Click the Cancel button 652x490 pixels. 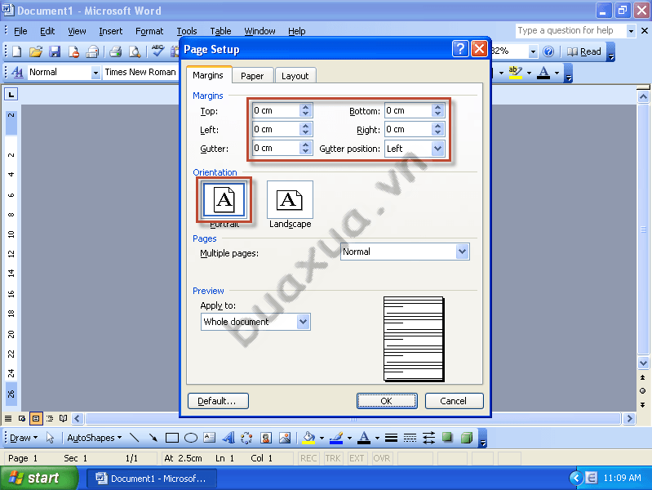tap(454, 401)
